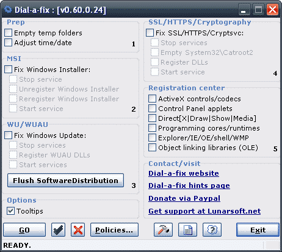Viewport: 282px width, 252px height.
Task: Click the Exit button
Action: [258, 230]
